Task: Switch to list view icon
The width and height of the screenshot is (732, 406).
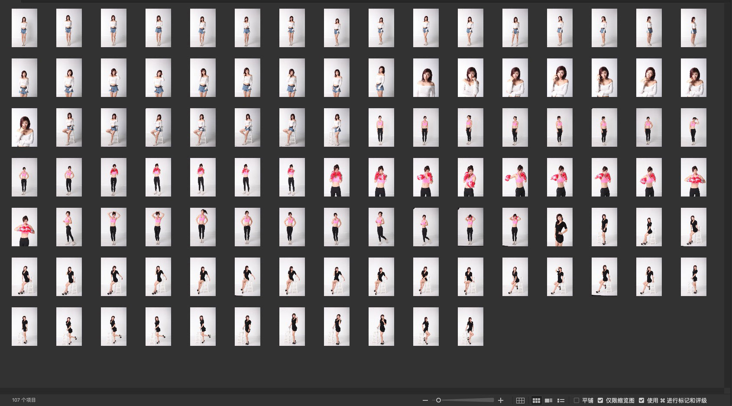Action: point(561,400)
